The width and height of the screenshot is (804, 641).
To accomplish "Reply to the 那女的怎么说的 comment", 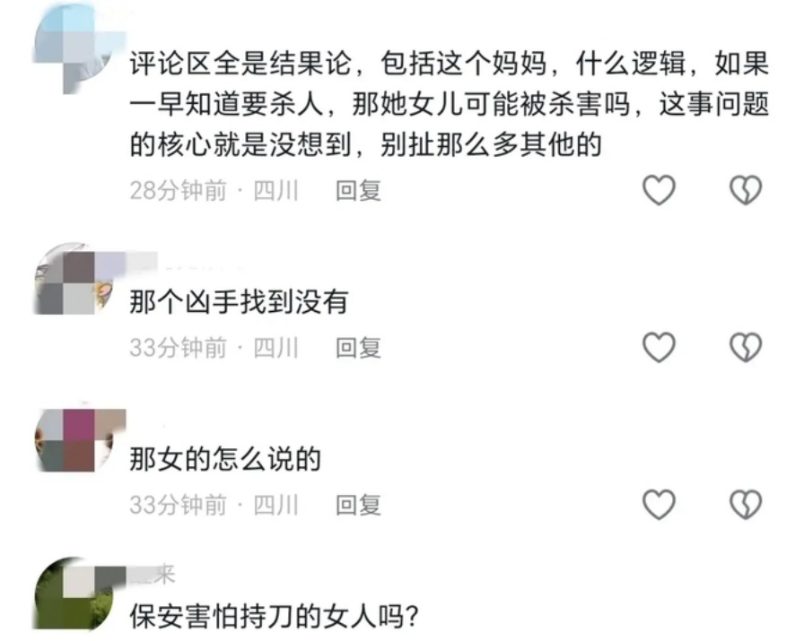I will (358, 506).
